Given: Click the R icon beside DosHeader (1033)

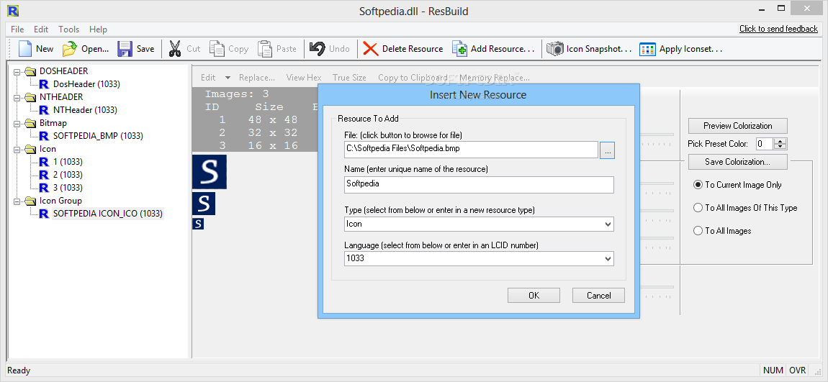Looking at the screenshot, I should (x=45, y=84).
